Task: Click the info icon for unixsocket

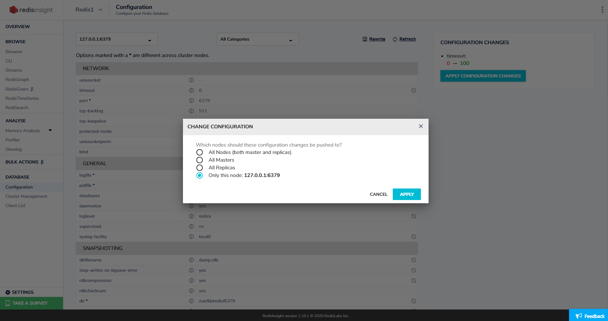Action: click(191, 80)
